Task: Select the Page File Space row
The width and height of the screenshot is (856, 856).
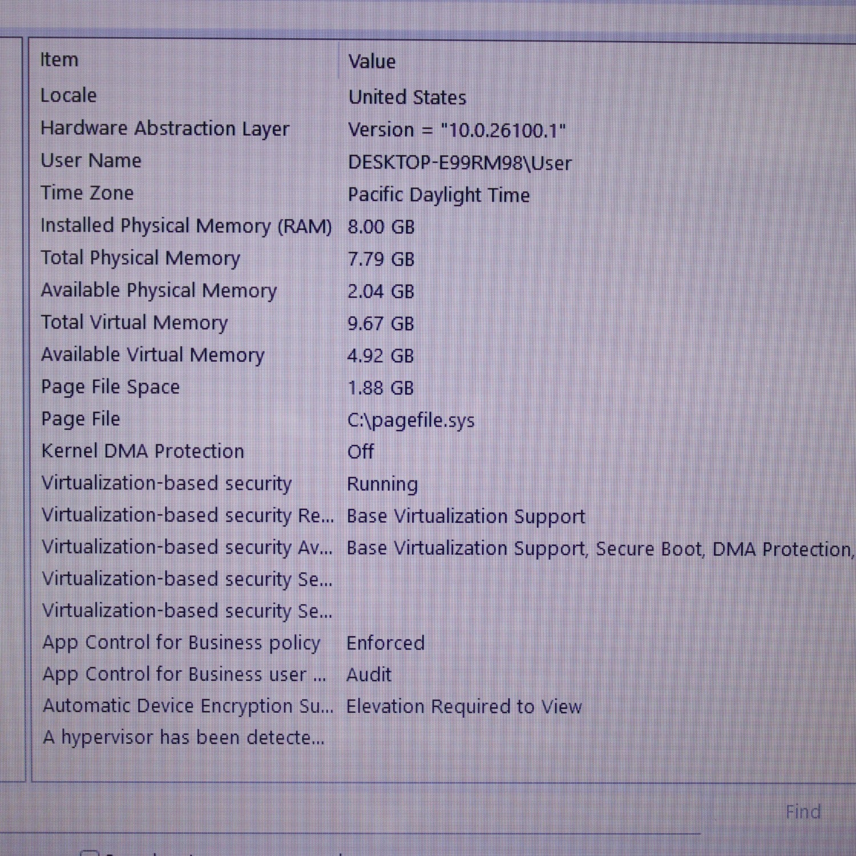Action: tap(110, 387)
